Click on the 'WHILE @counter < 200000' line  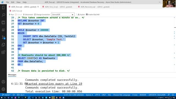(x=33, y=30)
